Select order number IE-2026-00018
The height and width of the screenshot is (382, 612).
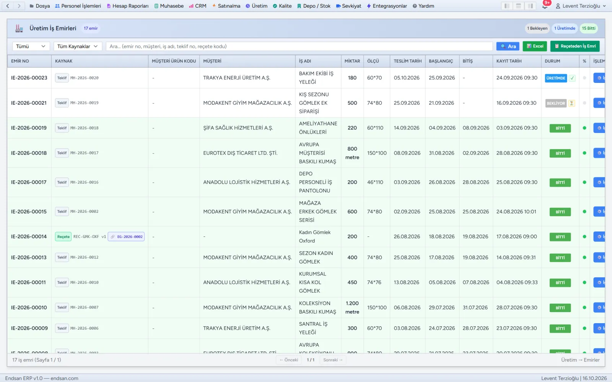pos(29,153)
